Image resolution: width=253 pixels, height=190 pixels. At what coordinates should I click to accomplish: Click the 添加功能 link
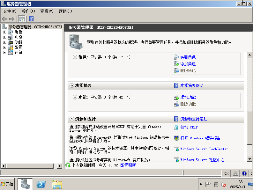point(188,97)
